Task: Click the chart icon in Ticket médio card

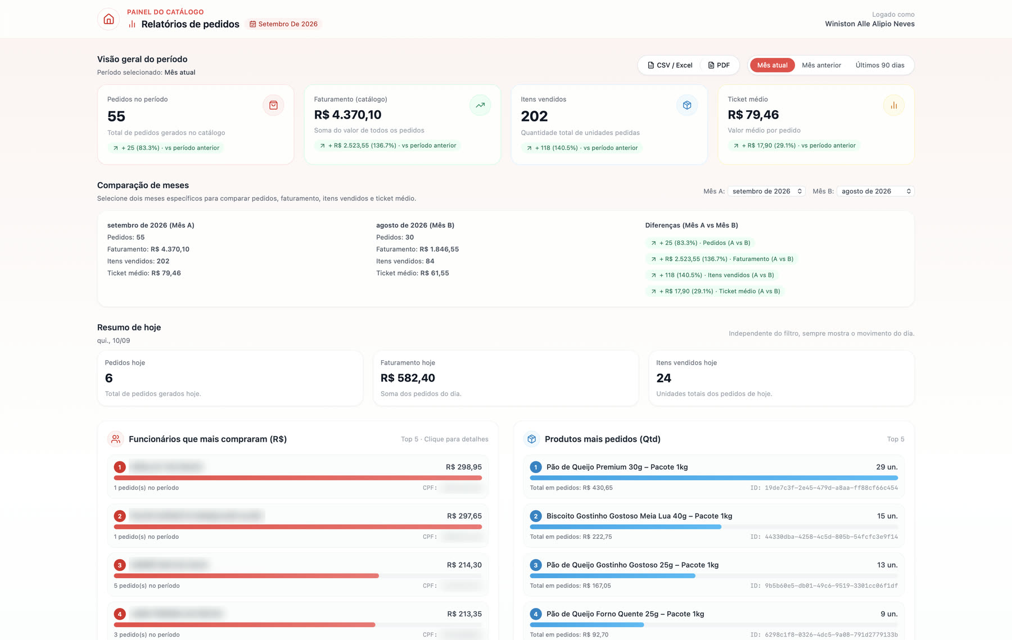Action: click(x=894, y=105)
